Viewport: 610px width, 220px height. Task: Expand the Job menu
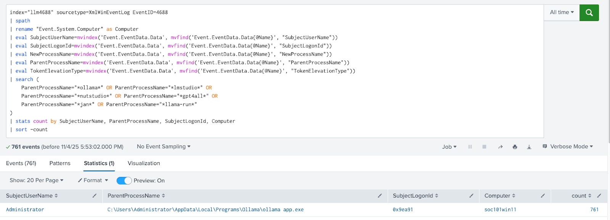449,147
